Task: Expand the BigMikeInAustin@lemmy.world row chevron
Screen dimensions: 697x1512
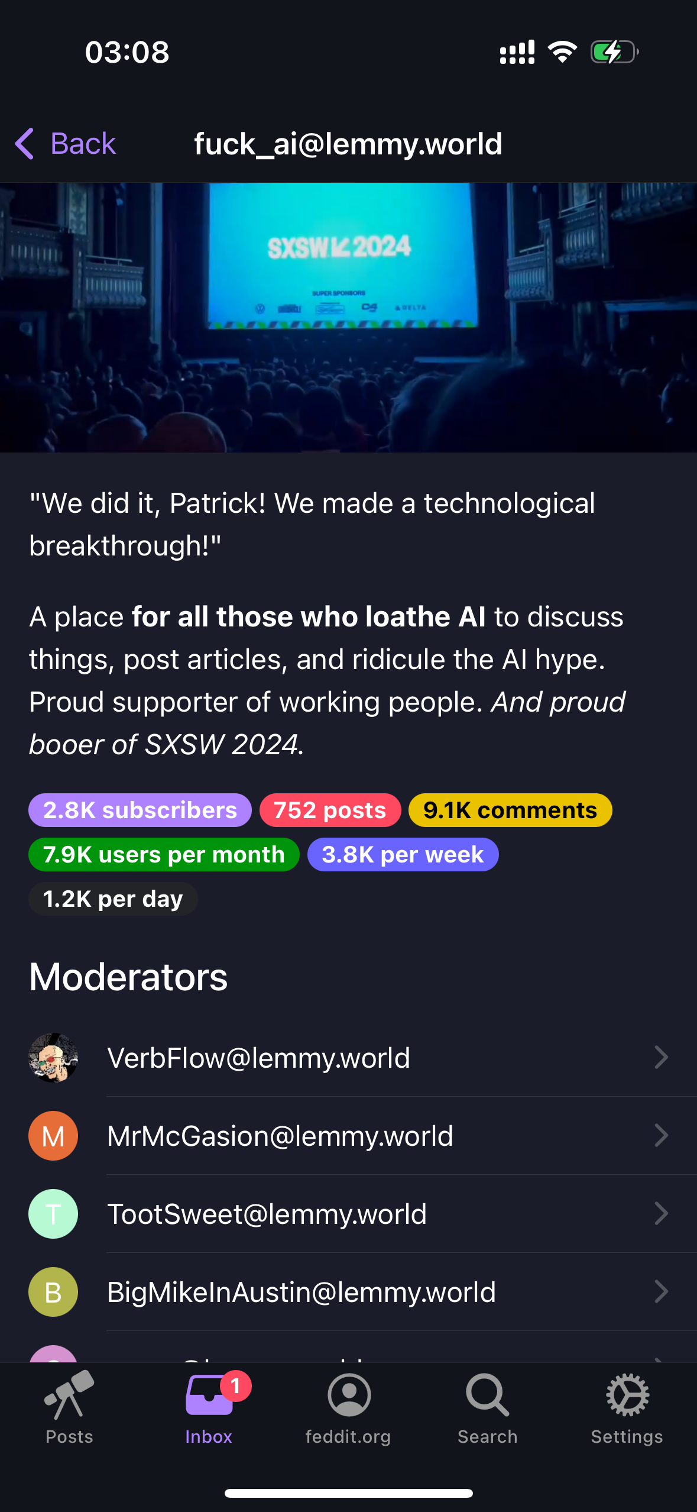Action: (662, 1292)
